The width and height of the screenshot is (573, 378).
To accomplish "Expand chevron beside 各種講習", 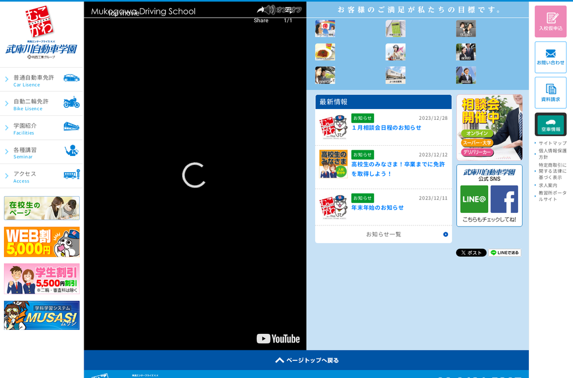I will pyautogui.click(x=6, y=151).
